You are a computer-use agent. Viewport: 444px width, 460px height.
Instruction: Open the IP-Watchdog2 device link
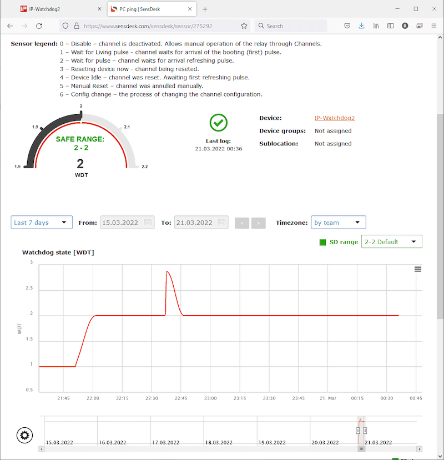[x=334, y=118]
